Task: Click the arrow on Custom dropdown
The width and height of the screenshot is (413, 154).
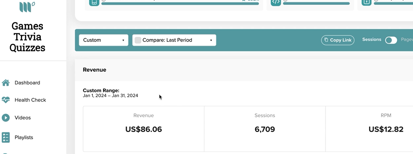Action: (x=123, y=40)
